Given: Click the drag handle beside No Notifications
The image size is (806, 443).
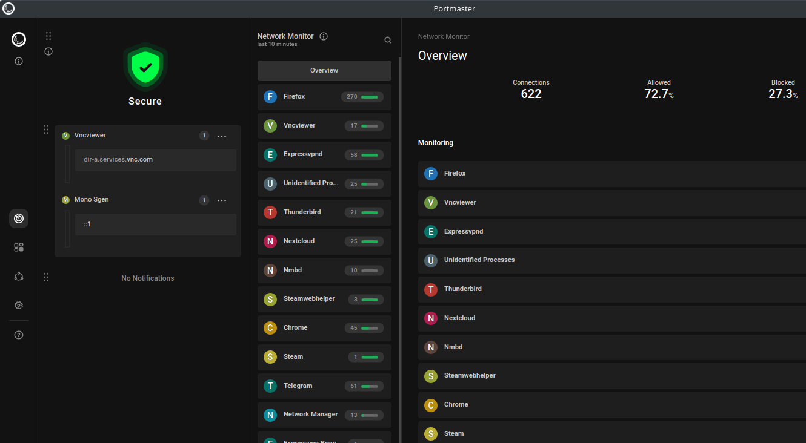Looking at the screenshot, I should click(46, 277).
